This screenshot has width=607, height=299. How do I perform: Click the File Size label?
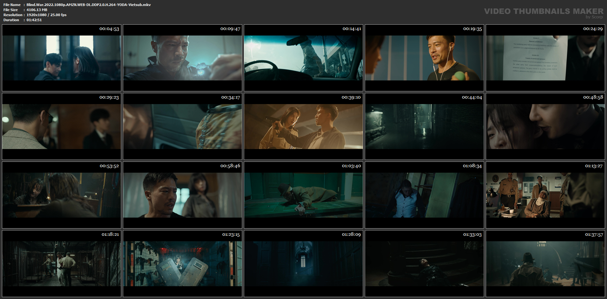(x=11, y=10)
